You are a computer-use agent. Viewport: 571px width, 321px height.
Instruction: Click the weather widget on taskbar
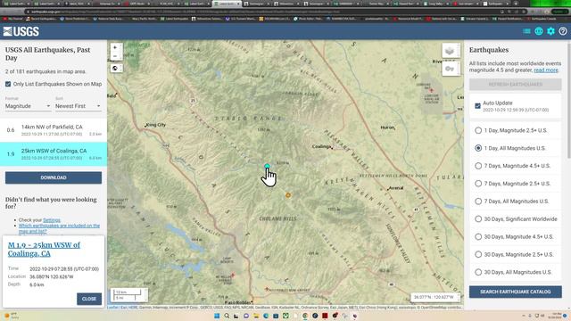(11, 315)
